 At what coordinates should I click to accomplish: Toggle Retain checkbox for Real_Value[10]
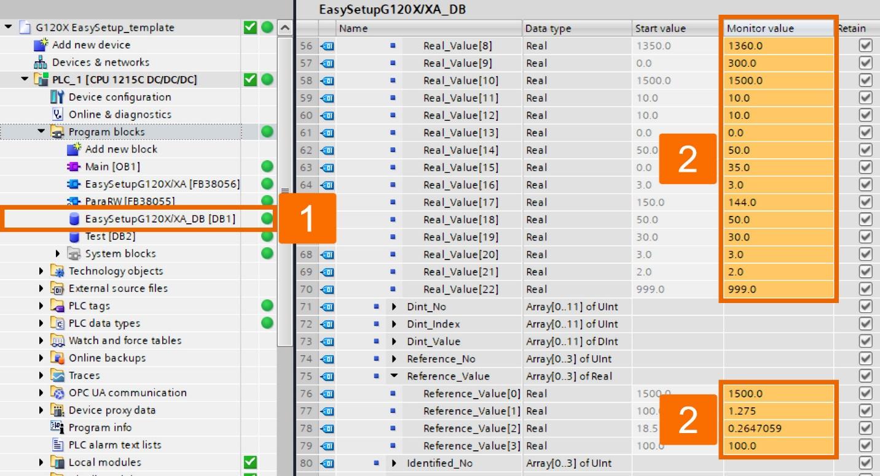(x=866, y=80)
